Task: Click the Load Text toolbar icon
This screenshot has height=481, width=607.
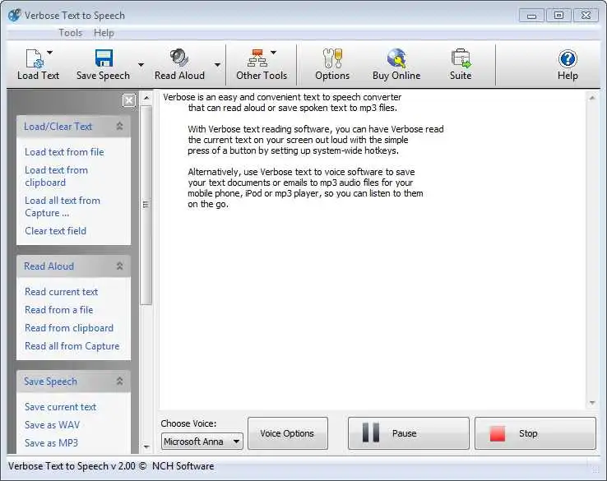Action: coord(35,58)
